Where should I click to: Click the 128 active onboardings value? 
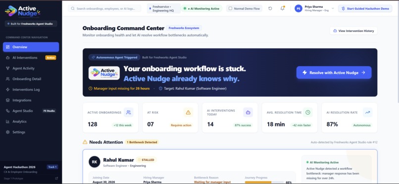pyautogui.click(x=93, y=124)
